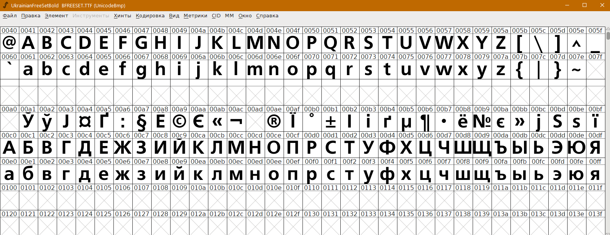The image size is (610, 235).
Task: Select the copyright glyph at 00a9
Action: pyautogui.click(x=179, y=122)
